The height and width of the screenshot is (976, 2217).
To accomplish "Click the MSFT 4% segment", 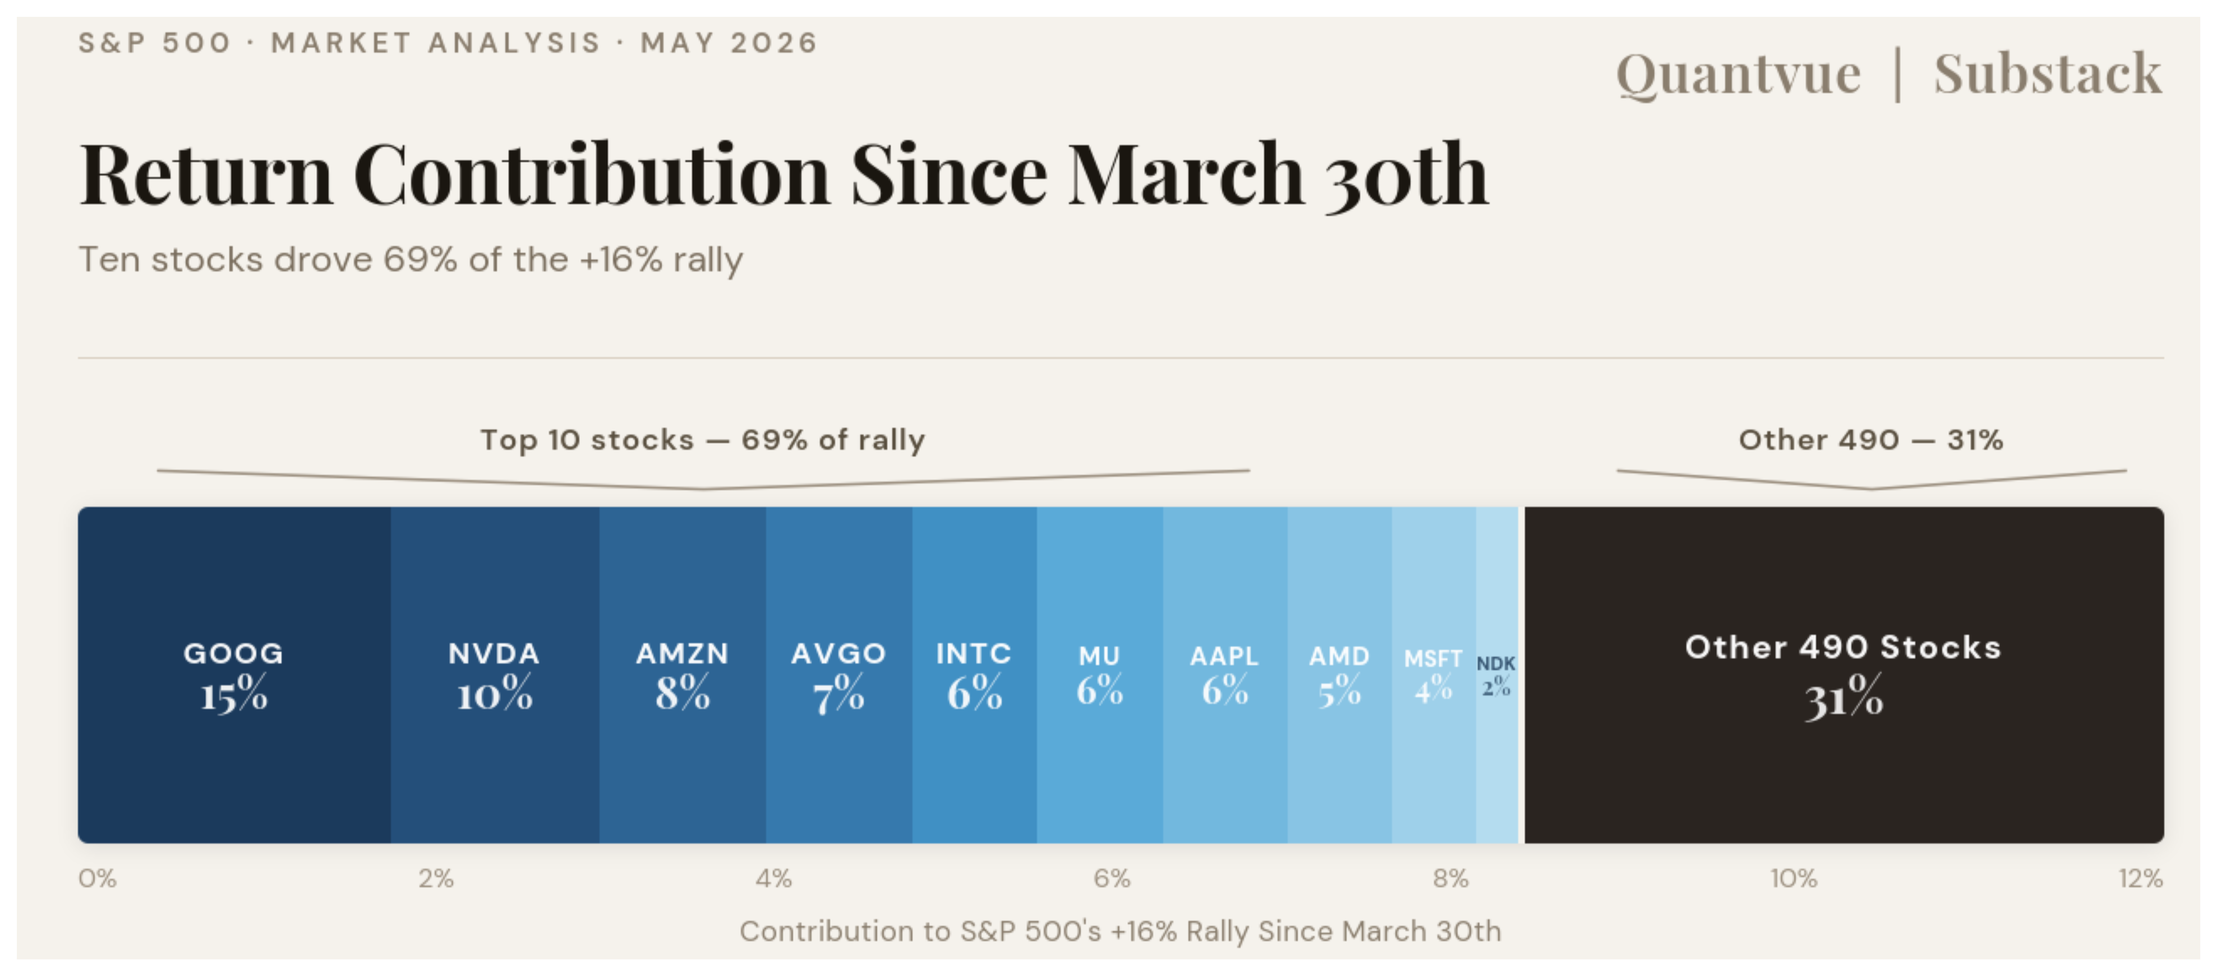I will [1434, 675].
